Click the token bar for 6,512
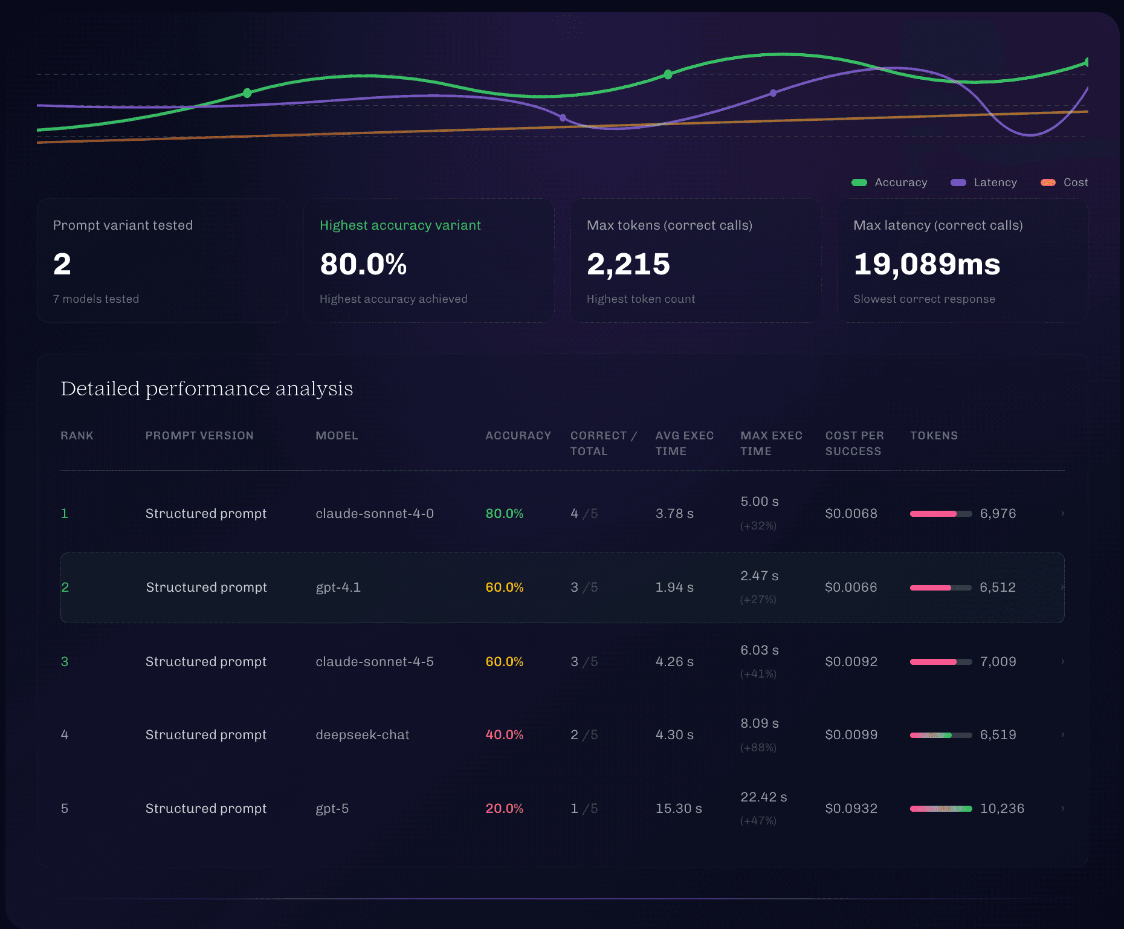The image size is (1124, 929). (941, 588)
